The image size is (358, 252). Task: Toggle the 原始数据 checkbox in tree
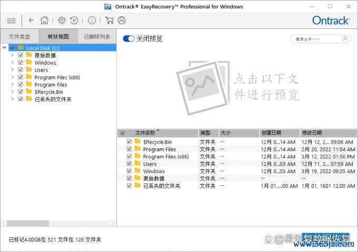(21, 55)
